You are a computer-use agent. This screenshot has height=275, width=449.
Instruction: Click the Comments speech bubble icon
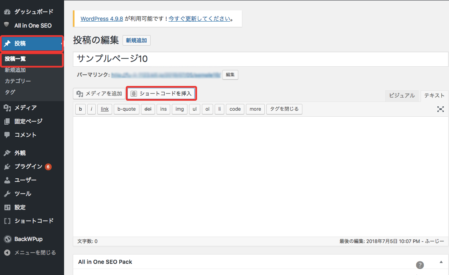7,135
